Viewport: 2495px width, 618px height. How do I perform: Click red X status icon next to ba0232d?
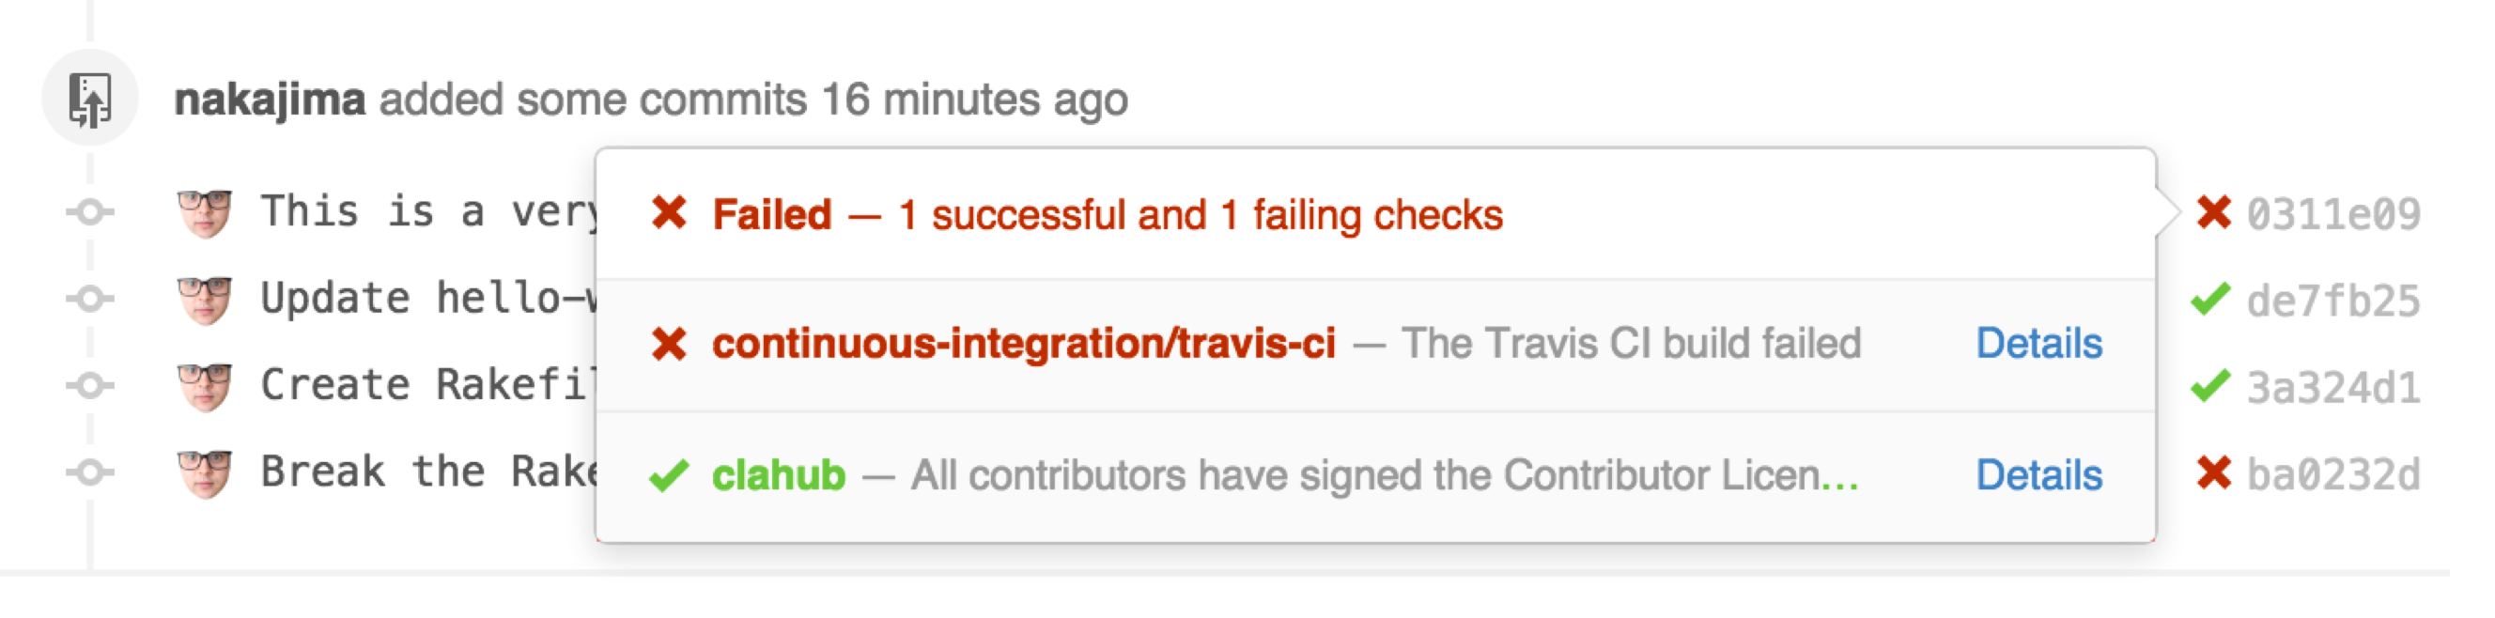coord(2213,473)
